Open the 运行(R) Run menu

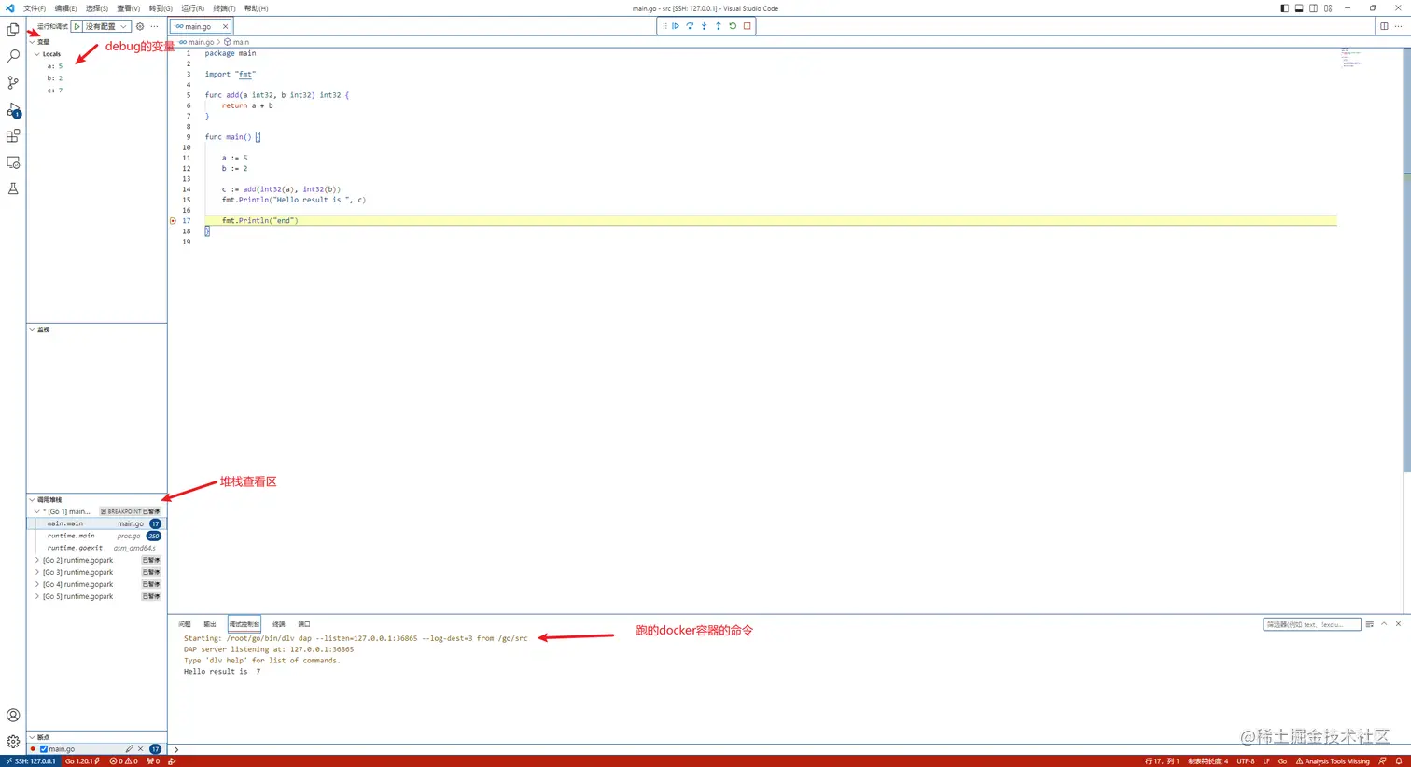192,8
